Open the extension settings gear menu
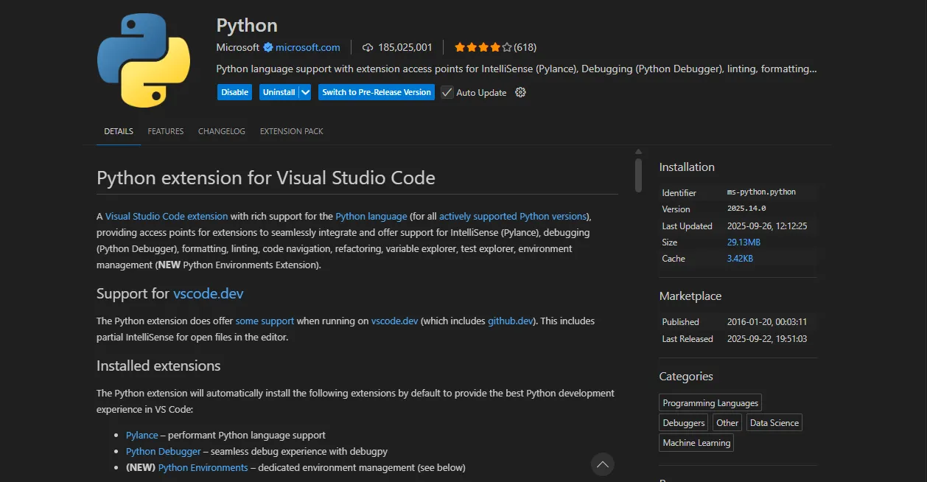This screenshot has width=927, height=482. tap(520, 92)
